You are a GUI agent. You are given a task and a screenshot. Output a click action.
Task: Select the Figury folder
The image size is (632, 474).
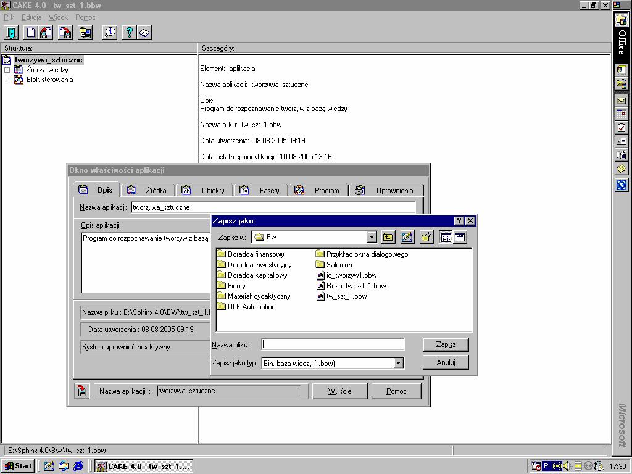point(231,286)
